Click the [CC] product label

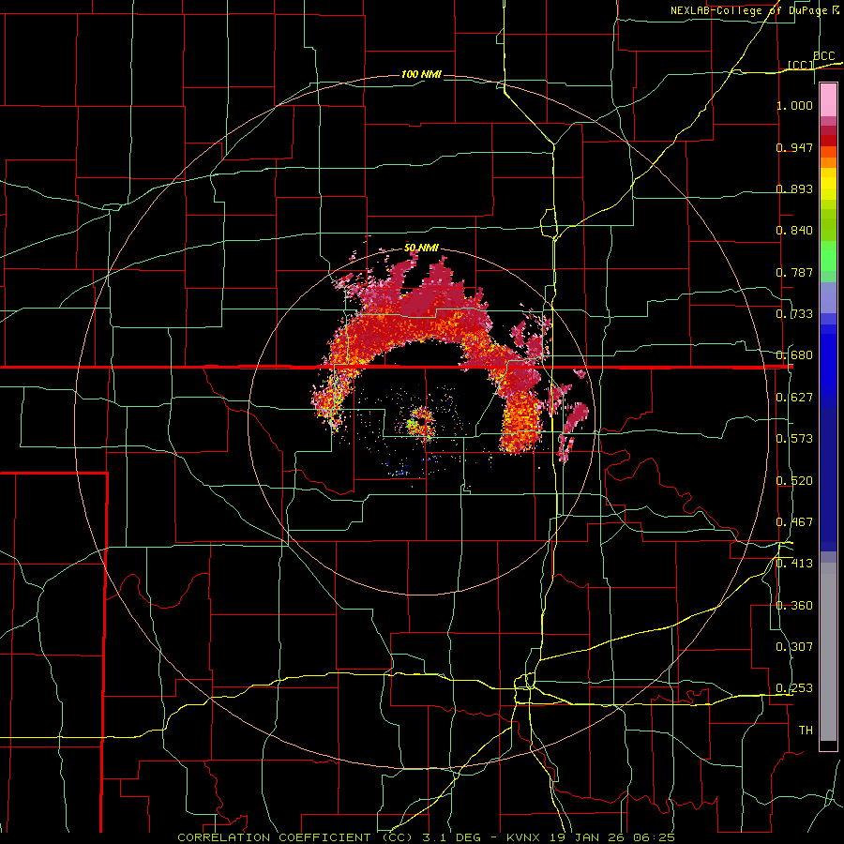801,65
